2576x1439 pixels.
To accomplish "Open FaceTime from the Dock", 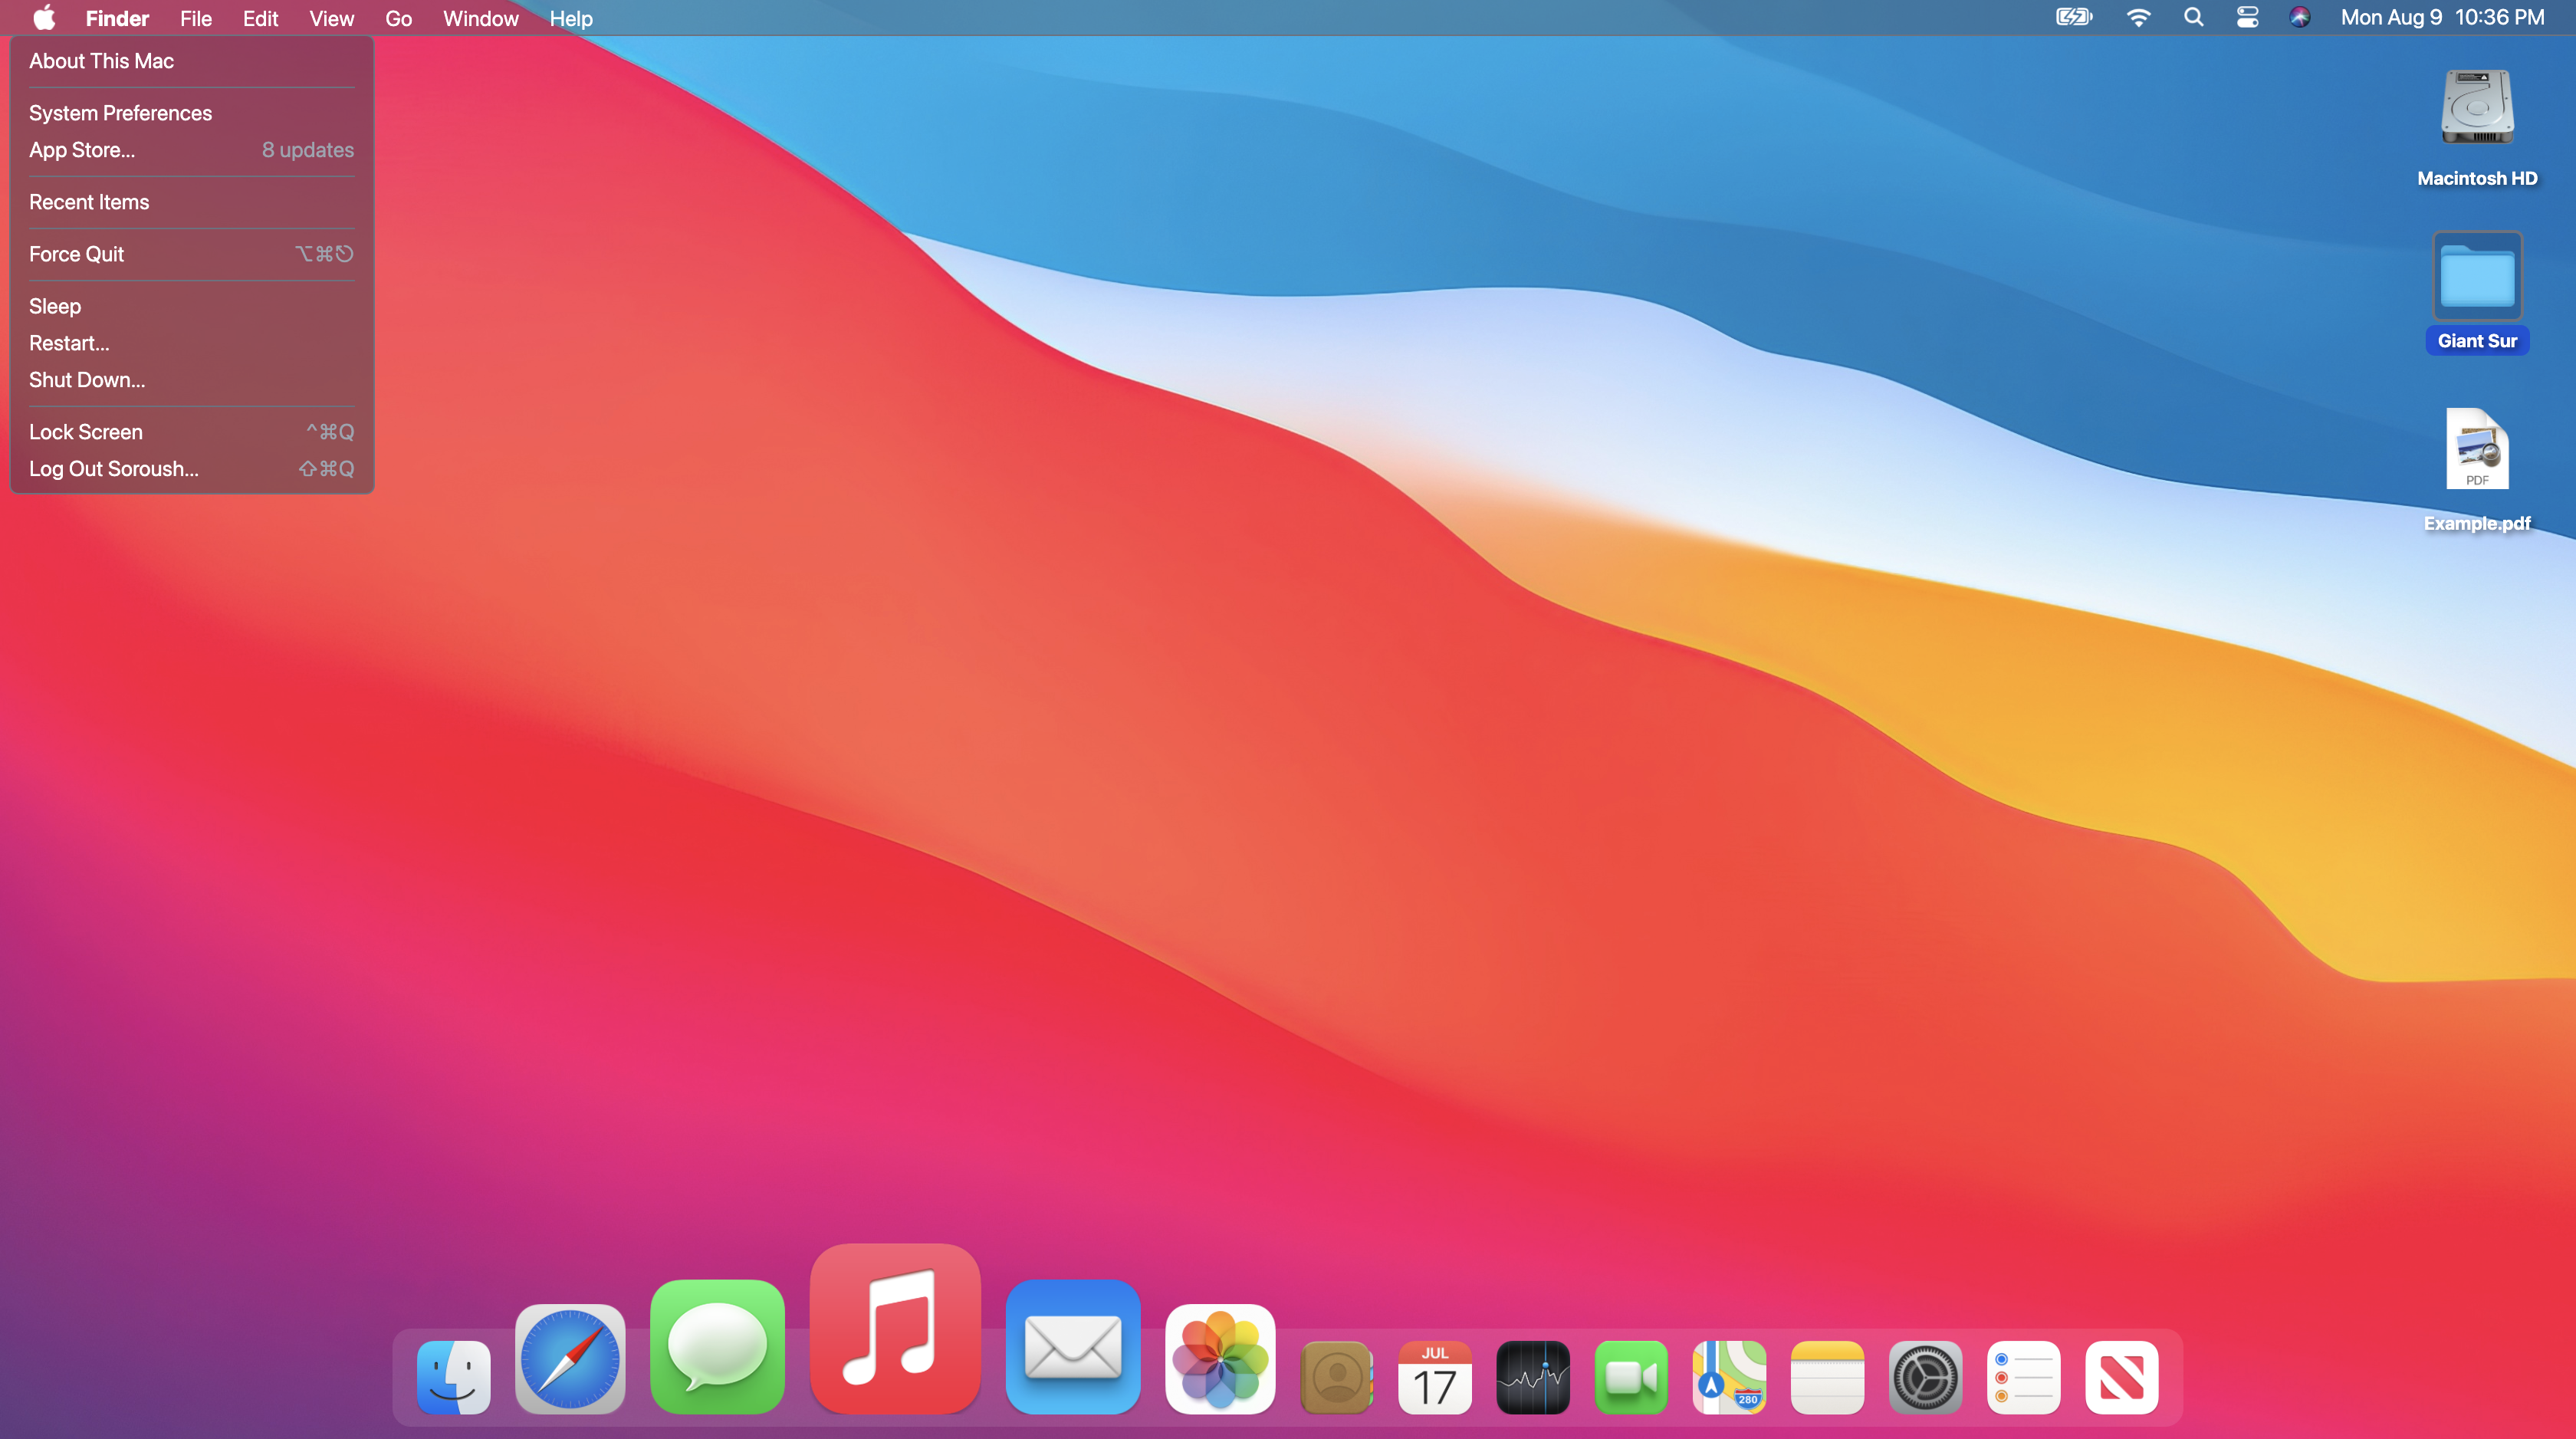I will pyautogui.click(x=1630, y=1377).
